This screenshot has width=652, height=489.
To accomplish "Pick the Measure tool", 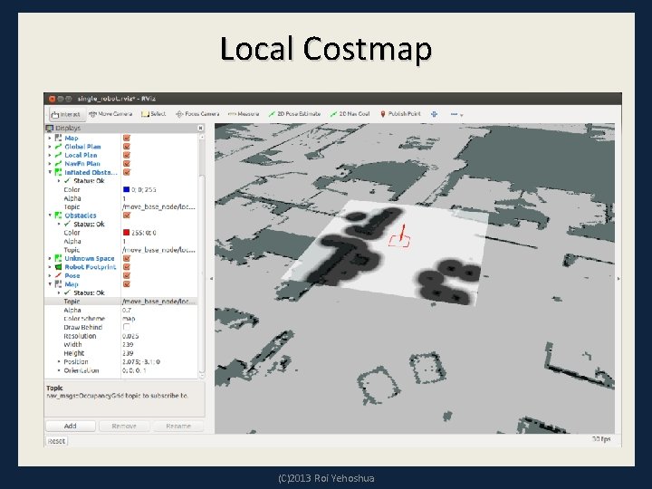I will tap(244, 114).
